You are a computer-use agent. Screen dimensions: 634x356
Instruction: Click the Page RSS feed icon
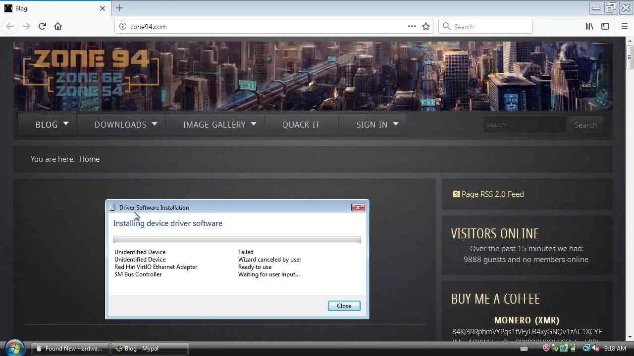click(x=456, y=194)
